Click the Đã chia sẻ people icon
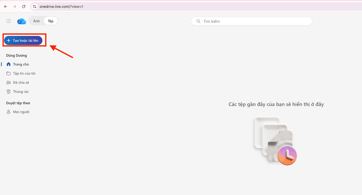 (x=9, y=82)
